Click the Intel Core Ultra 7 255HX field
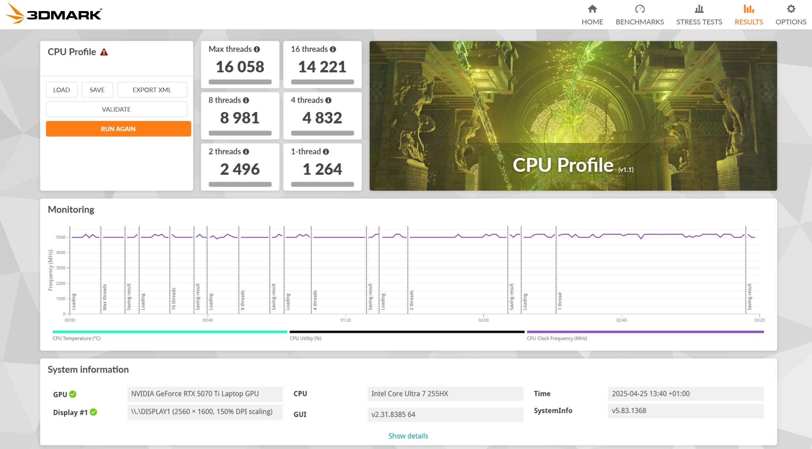 click(445, 394)
